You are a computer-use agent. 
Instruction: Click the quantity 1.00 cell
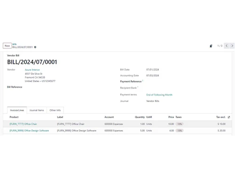[x=142, y=124]
